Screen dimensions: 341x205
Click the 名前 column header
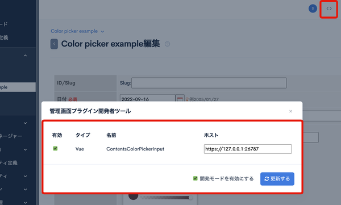[x=111, y=135]
